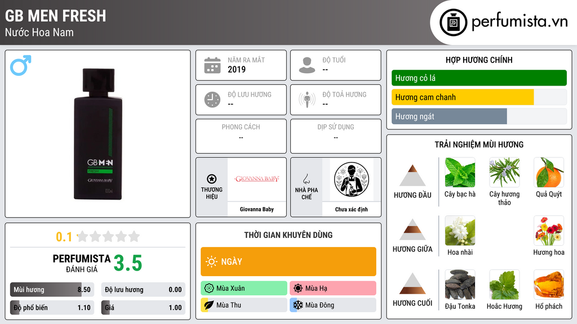
Task: Click the nose icon above Nhà pha chế
Action: tap(306, 179)
